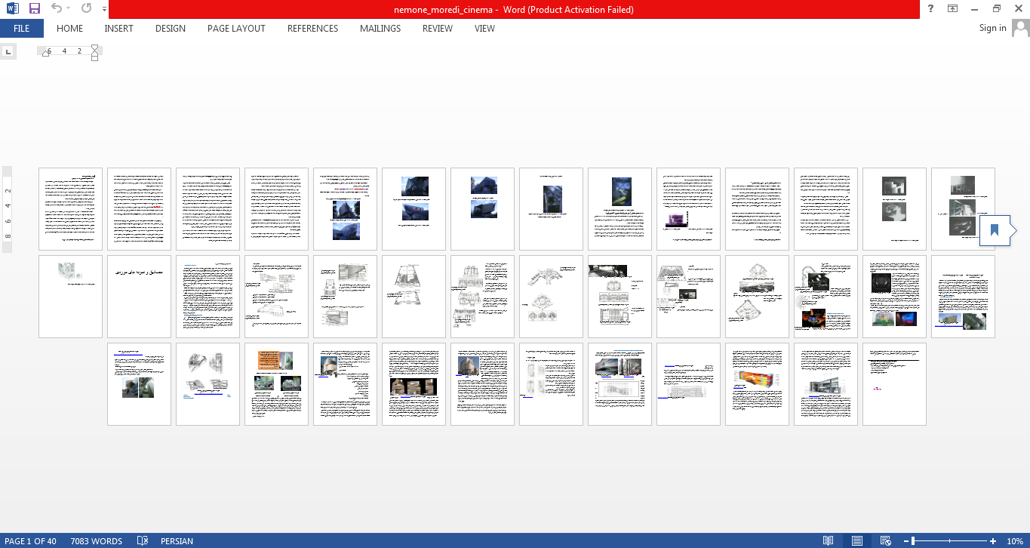
Task: Open Customize Quick Access Toolbar dropdown
Action: [x=104, y=9]
